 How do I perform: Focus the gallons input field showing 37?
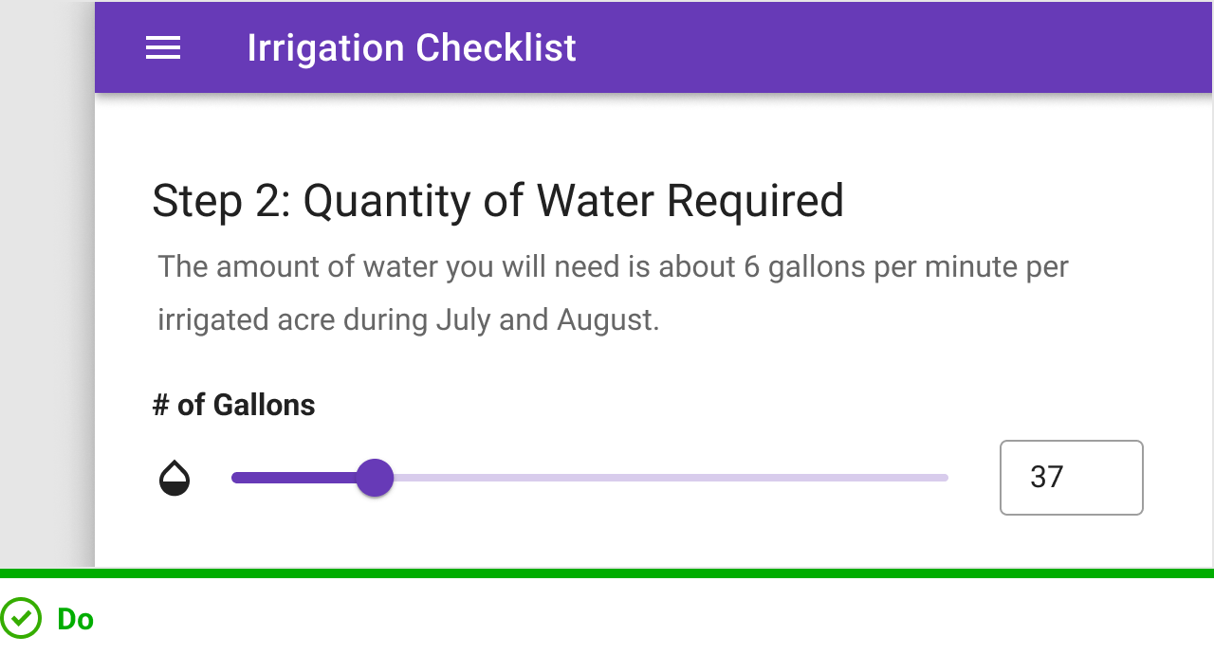coord(1071,478)
